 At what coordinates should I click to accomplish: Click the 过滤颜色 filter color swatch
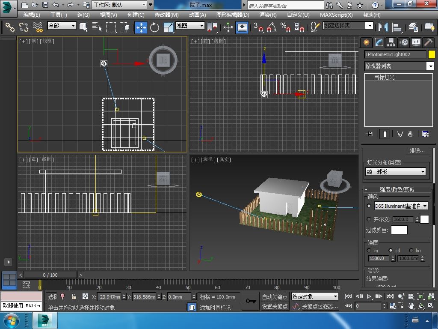pos(399,230)
